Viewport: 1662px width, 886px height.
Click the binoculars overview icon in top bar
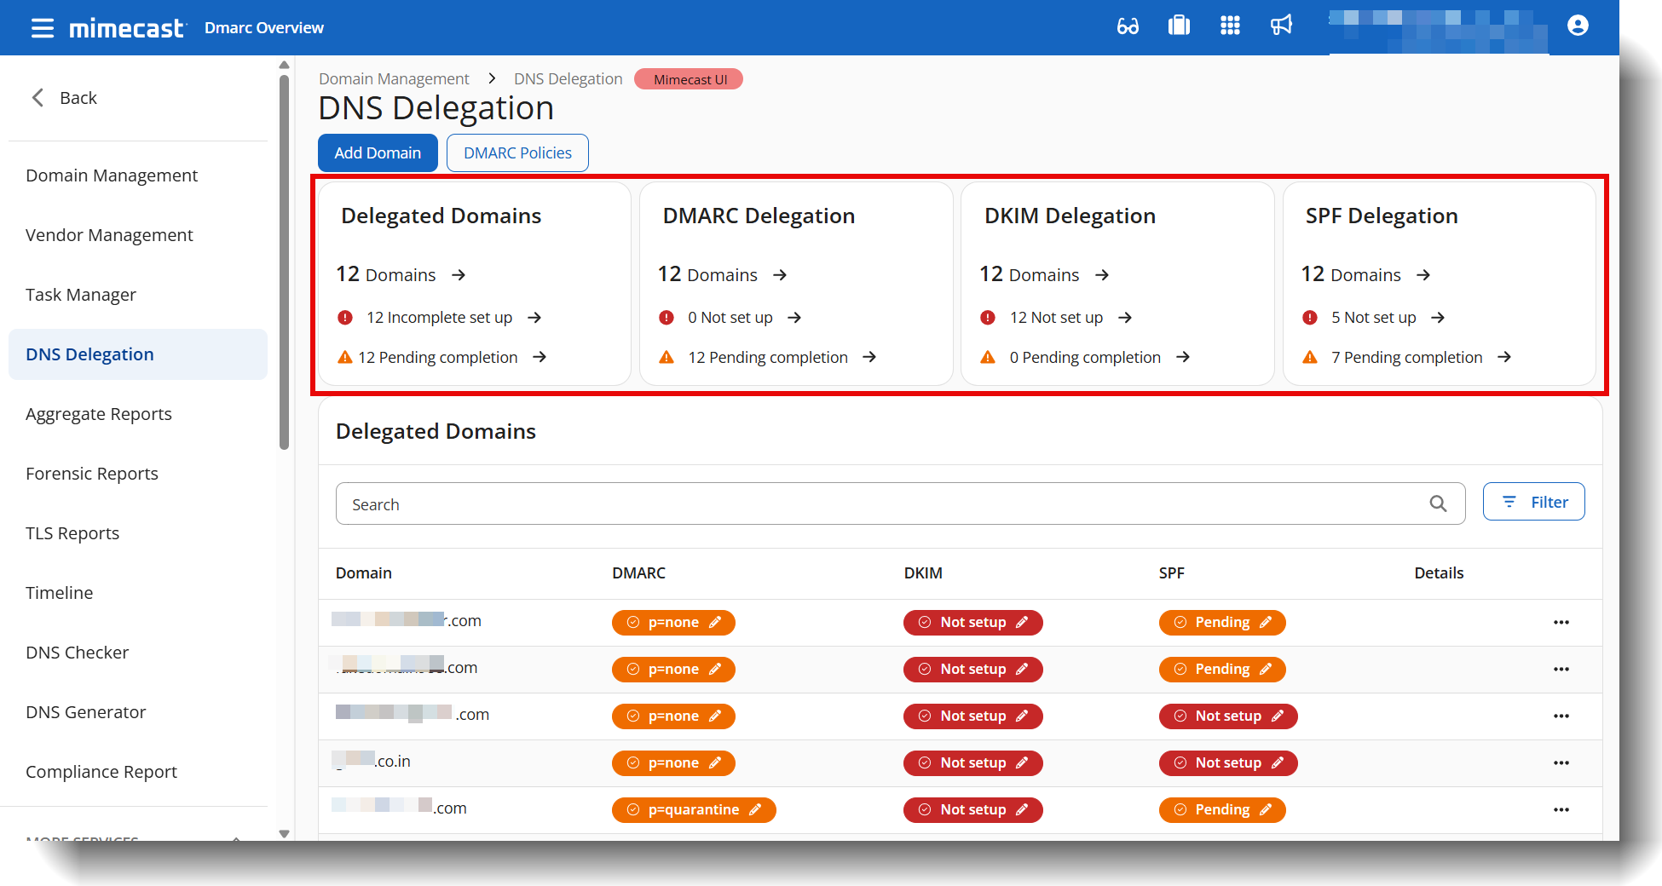(1128, 26)
